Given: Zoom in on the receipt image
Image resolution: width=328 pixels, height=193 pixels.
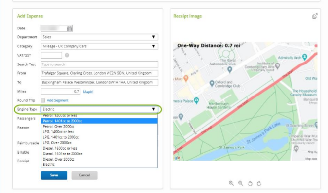Looking at the screenshot, I should tap(231, 183).
